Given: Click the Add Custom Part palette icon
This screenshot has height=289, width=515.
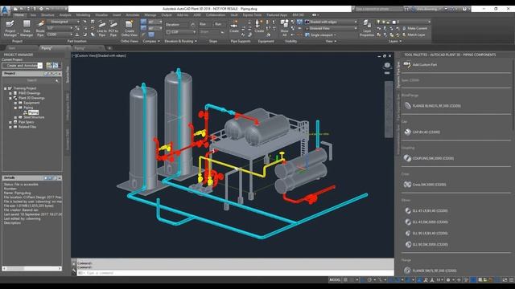Looking at the screenshot, I should tap(407, 64).
